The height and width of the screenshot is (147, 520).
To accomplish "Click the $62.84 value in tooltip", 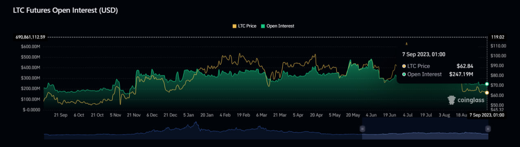I will (465, 66).
